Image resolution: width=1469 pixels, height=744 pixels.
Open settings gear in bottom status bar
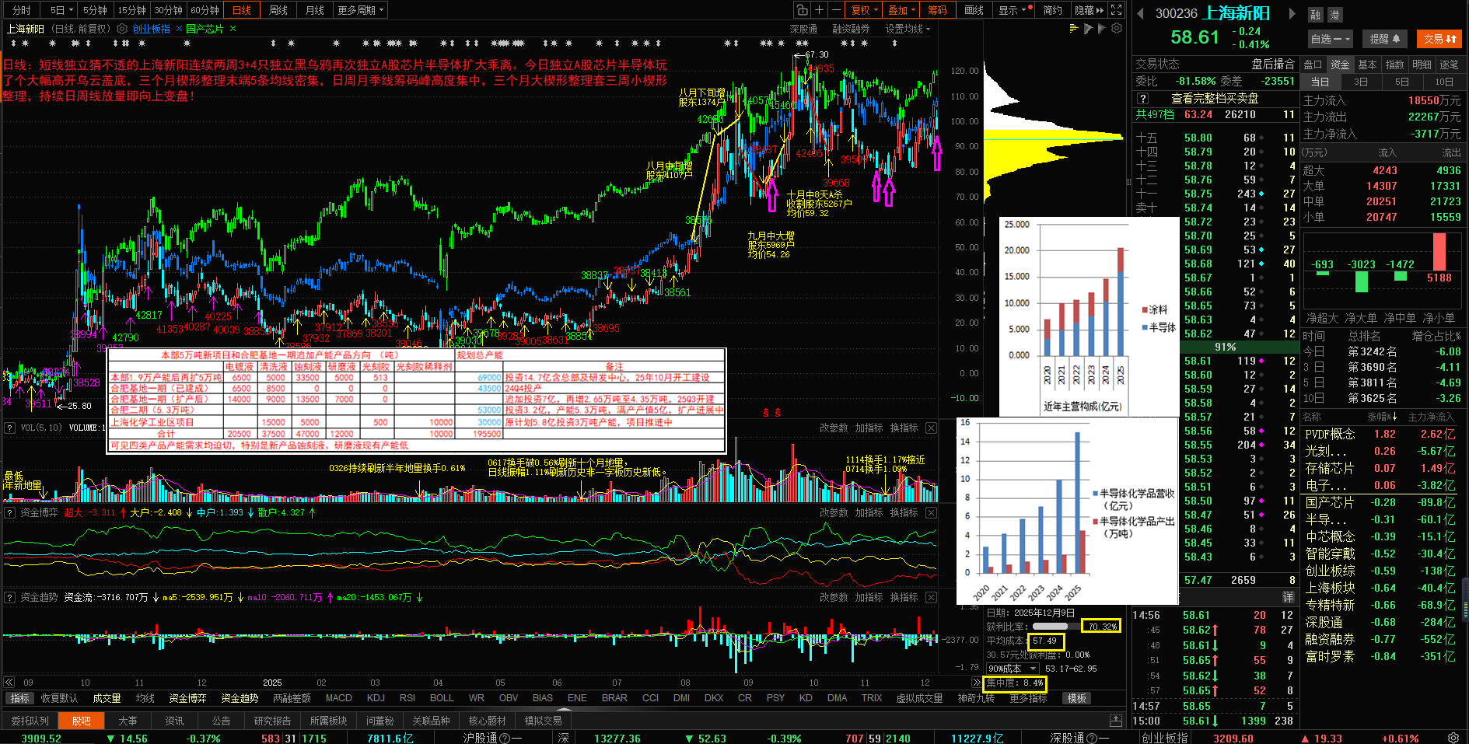click(x=1453, y=738)
